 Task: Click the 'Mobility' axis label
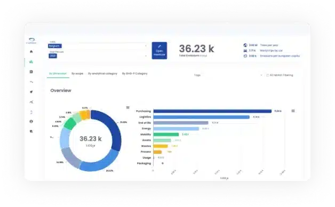(146, 135)
